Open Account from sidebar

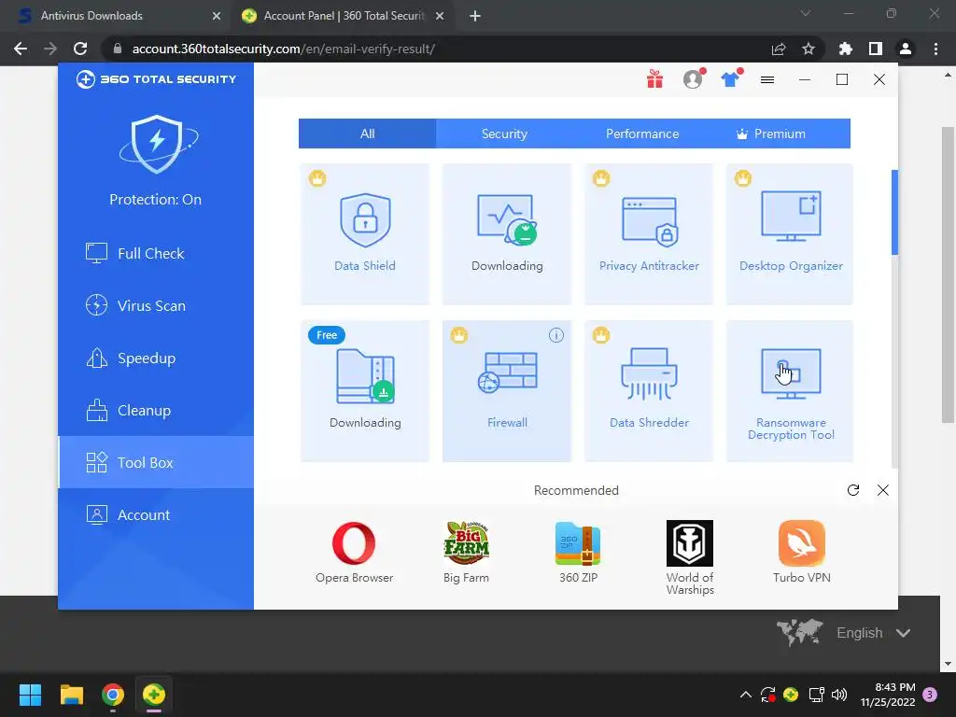pos(156,514)
